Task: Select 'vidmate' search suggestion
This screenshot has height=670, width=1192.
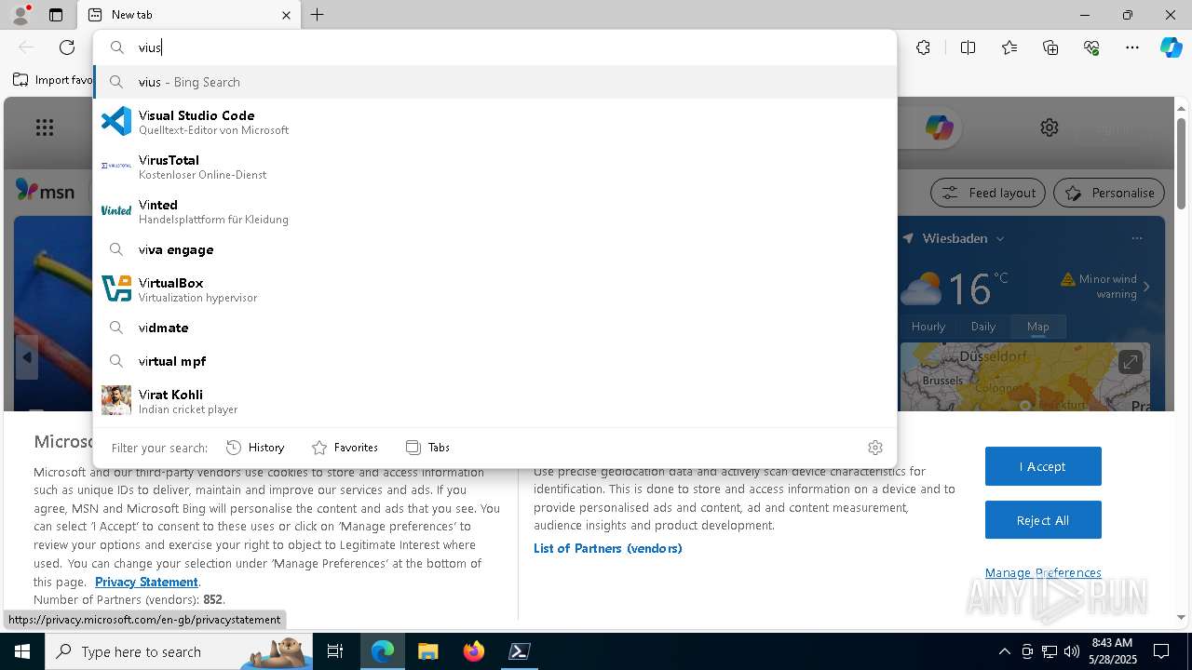Action: [494, 328]
